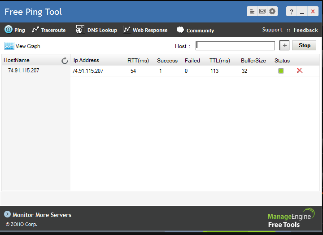Click the green status indicator

pos(281,71)
